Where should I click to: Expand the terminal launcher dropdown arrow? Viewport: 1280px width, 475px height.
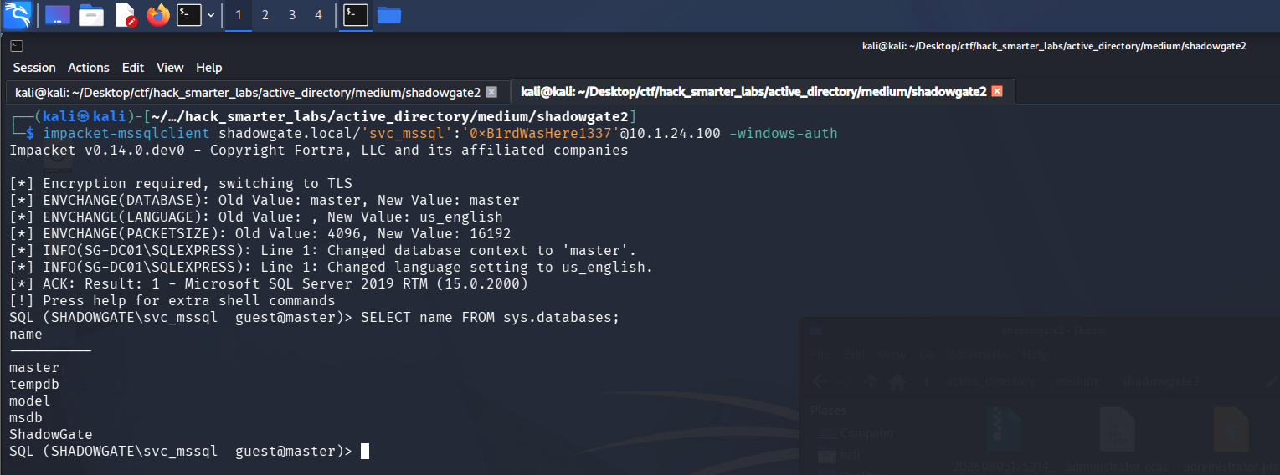point(211,14)
